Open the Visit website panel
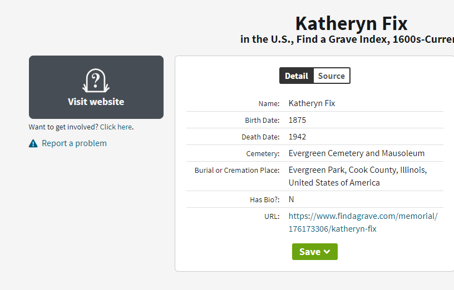Viewport: 454px width, 290px height. pos(96,87)
